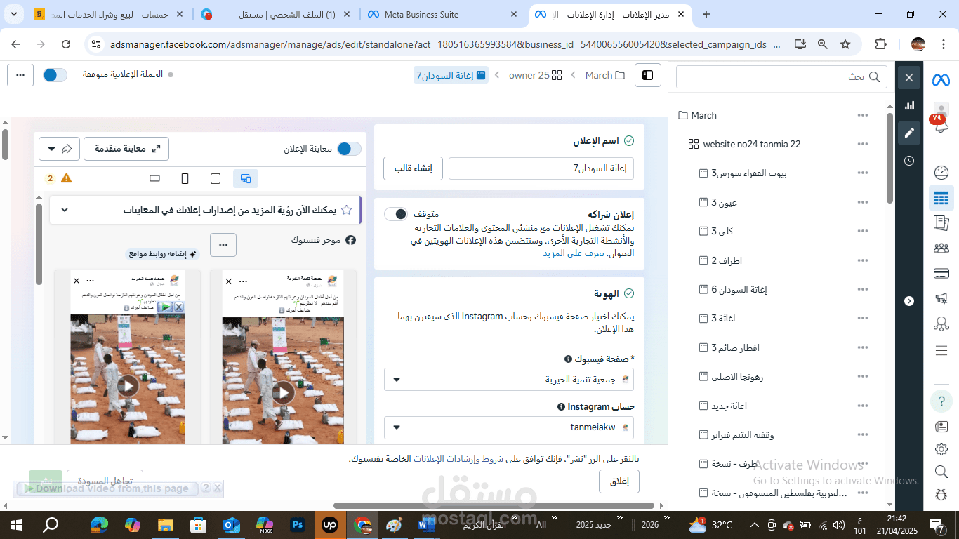959x539 pixels.
Task: Switch to the Meta Business Suite browser tab
Action: point(442,14)
